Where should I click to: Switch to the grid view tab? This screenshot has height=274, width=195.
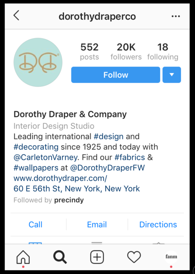[x=35, y=243]
